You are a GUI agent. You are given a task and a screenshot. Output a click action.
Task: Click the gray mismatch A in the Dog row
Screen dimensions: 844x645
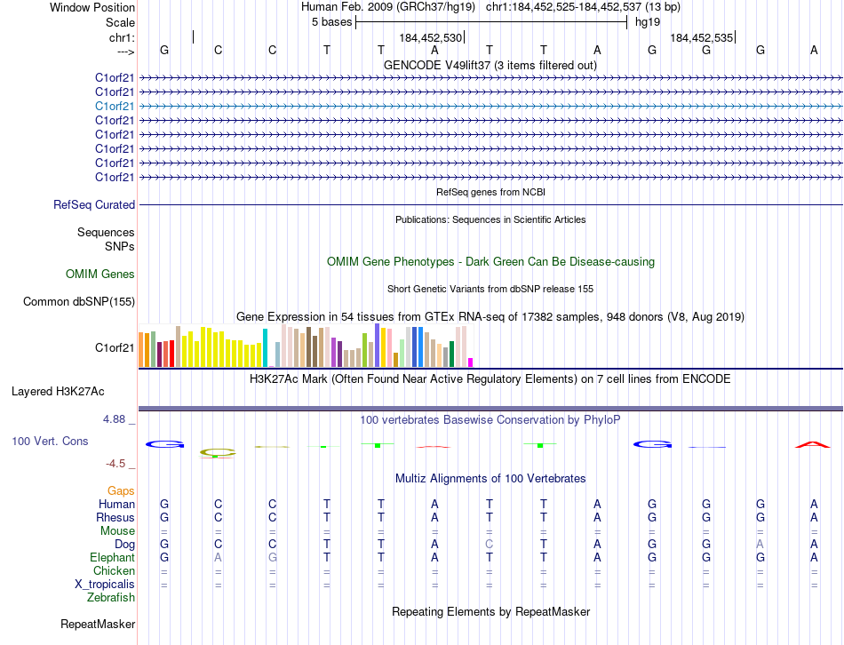(760, 545)
